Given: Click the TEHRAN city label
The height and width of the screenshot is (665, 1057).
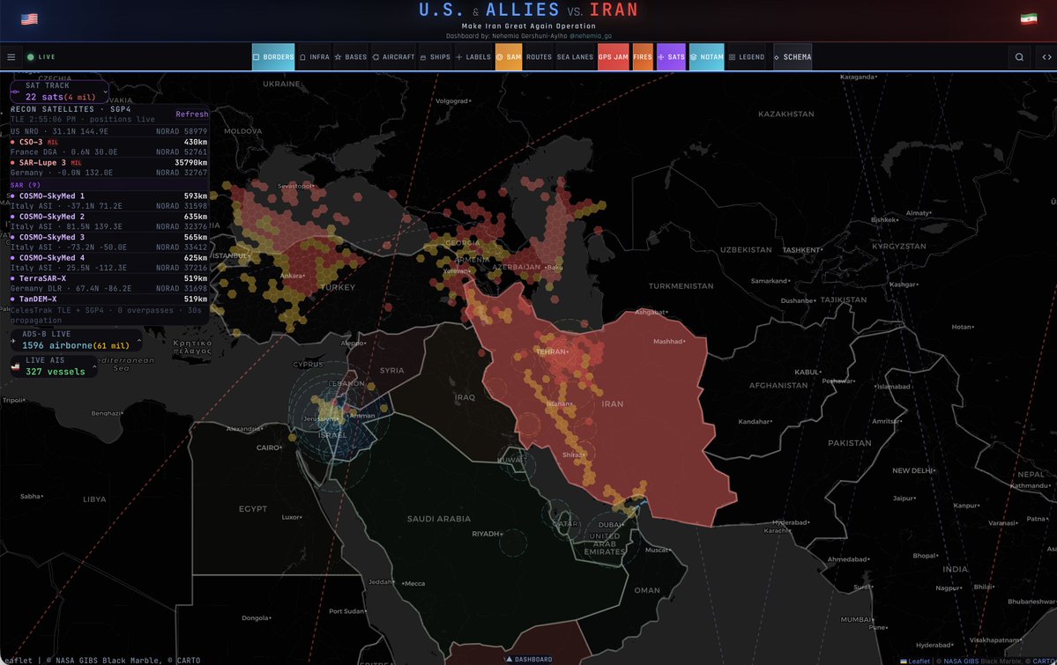Looking at the screenshot, I should coord(551,351).
